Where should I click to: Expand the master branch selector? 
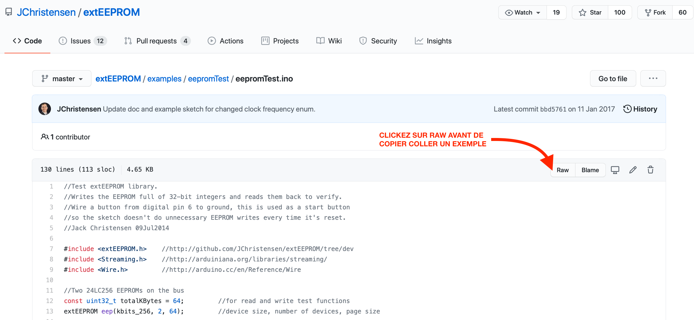pyautogui.click(x=62, y=79)
